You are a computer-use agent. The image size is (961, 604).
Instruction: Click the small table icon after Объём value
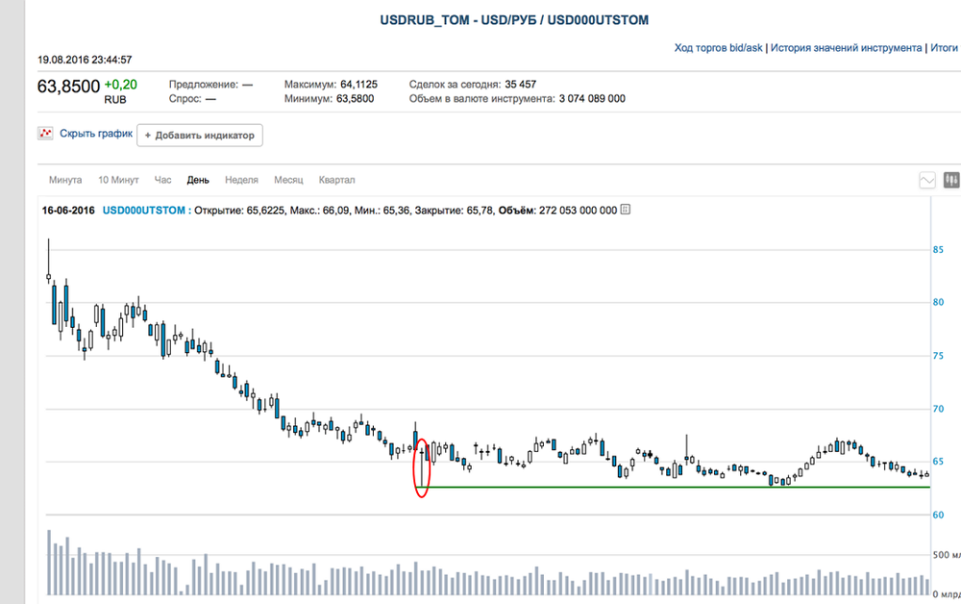pos(626,210)
